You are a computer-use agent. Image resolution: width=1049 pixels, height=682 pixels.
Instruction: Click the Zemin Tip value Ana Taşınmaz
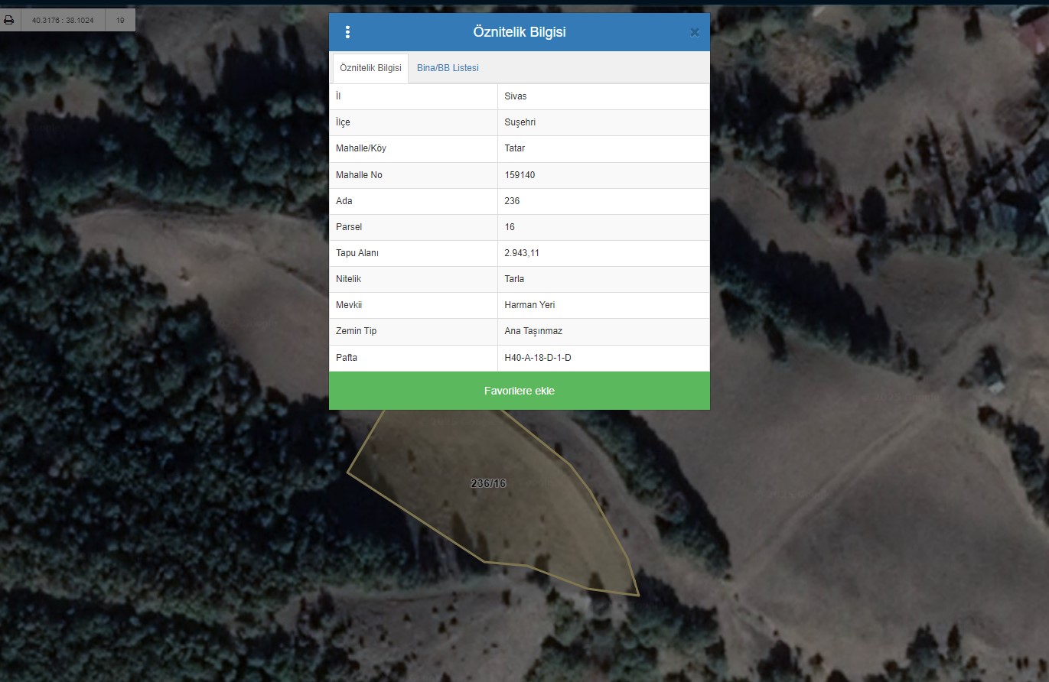click(x=533, y=331)
